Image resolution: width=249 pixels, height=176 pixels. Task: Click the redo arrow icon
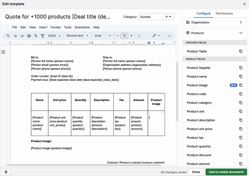[x=22, y=36]
